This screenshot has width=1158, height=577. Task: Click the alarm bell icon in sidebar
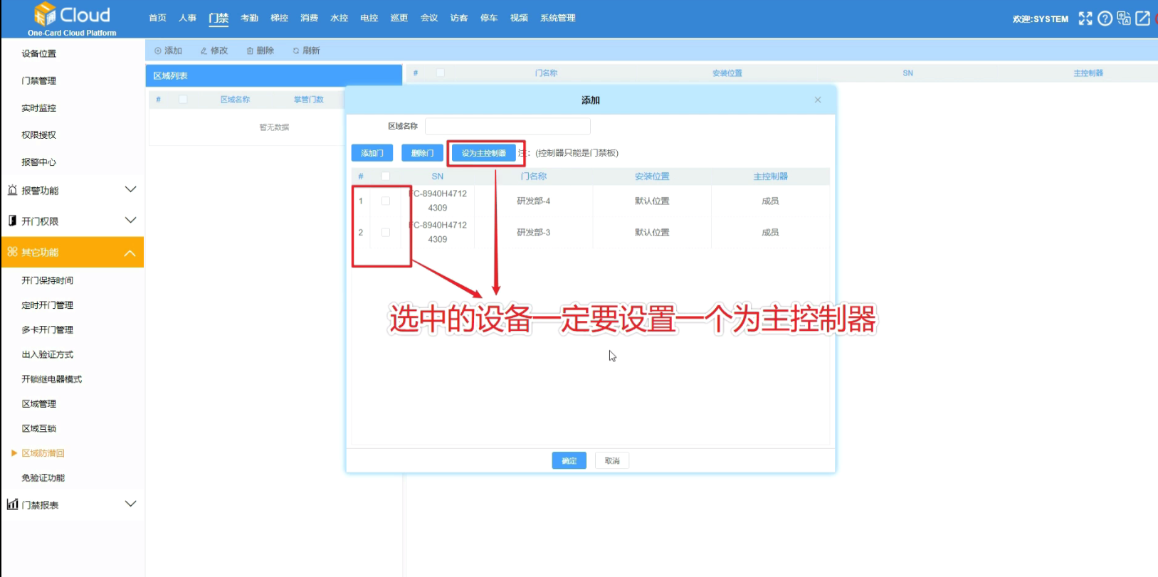pos(12,190)
